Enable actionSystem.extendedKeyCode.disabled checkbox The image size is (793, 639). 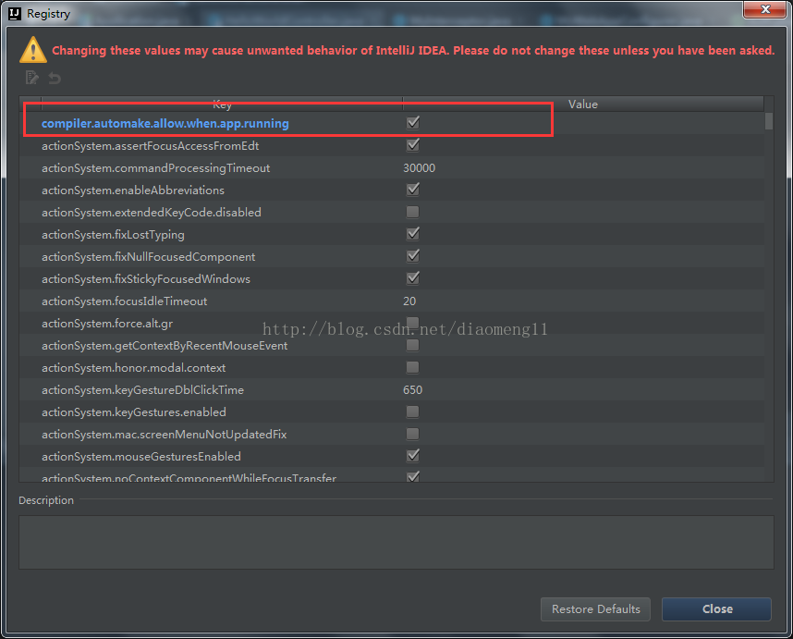point(413,212)
